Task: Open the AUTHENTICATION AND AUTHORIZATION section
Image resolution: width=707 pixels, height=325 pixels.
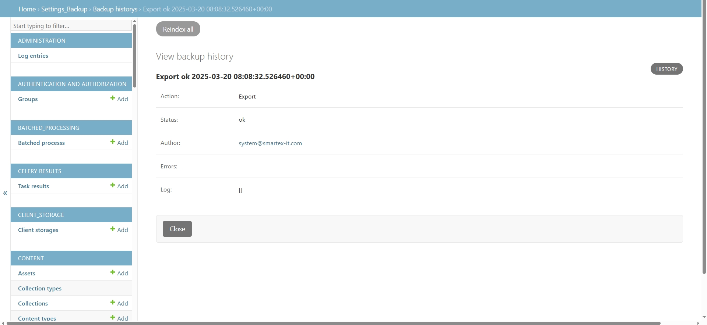Action: 71,84
